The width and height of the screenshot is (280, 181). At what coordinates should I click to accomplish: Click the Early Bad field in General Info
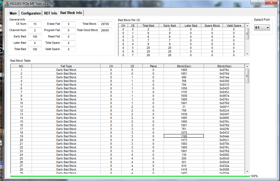pyautogui.click(x=35, y=37)
